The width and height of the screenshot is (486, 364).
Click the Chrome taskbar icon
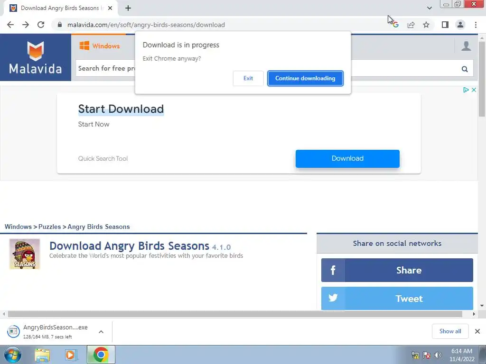point(101,355)
